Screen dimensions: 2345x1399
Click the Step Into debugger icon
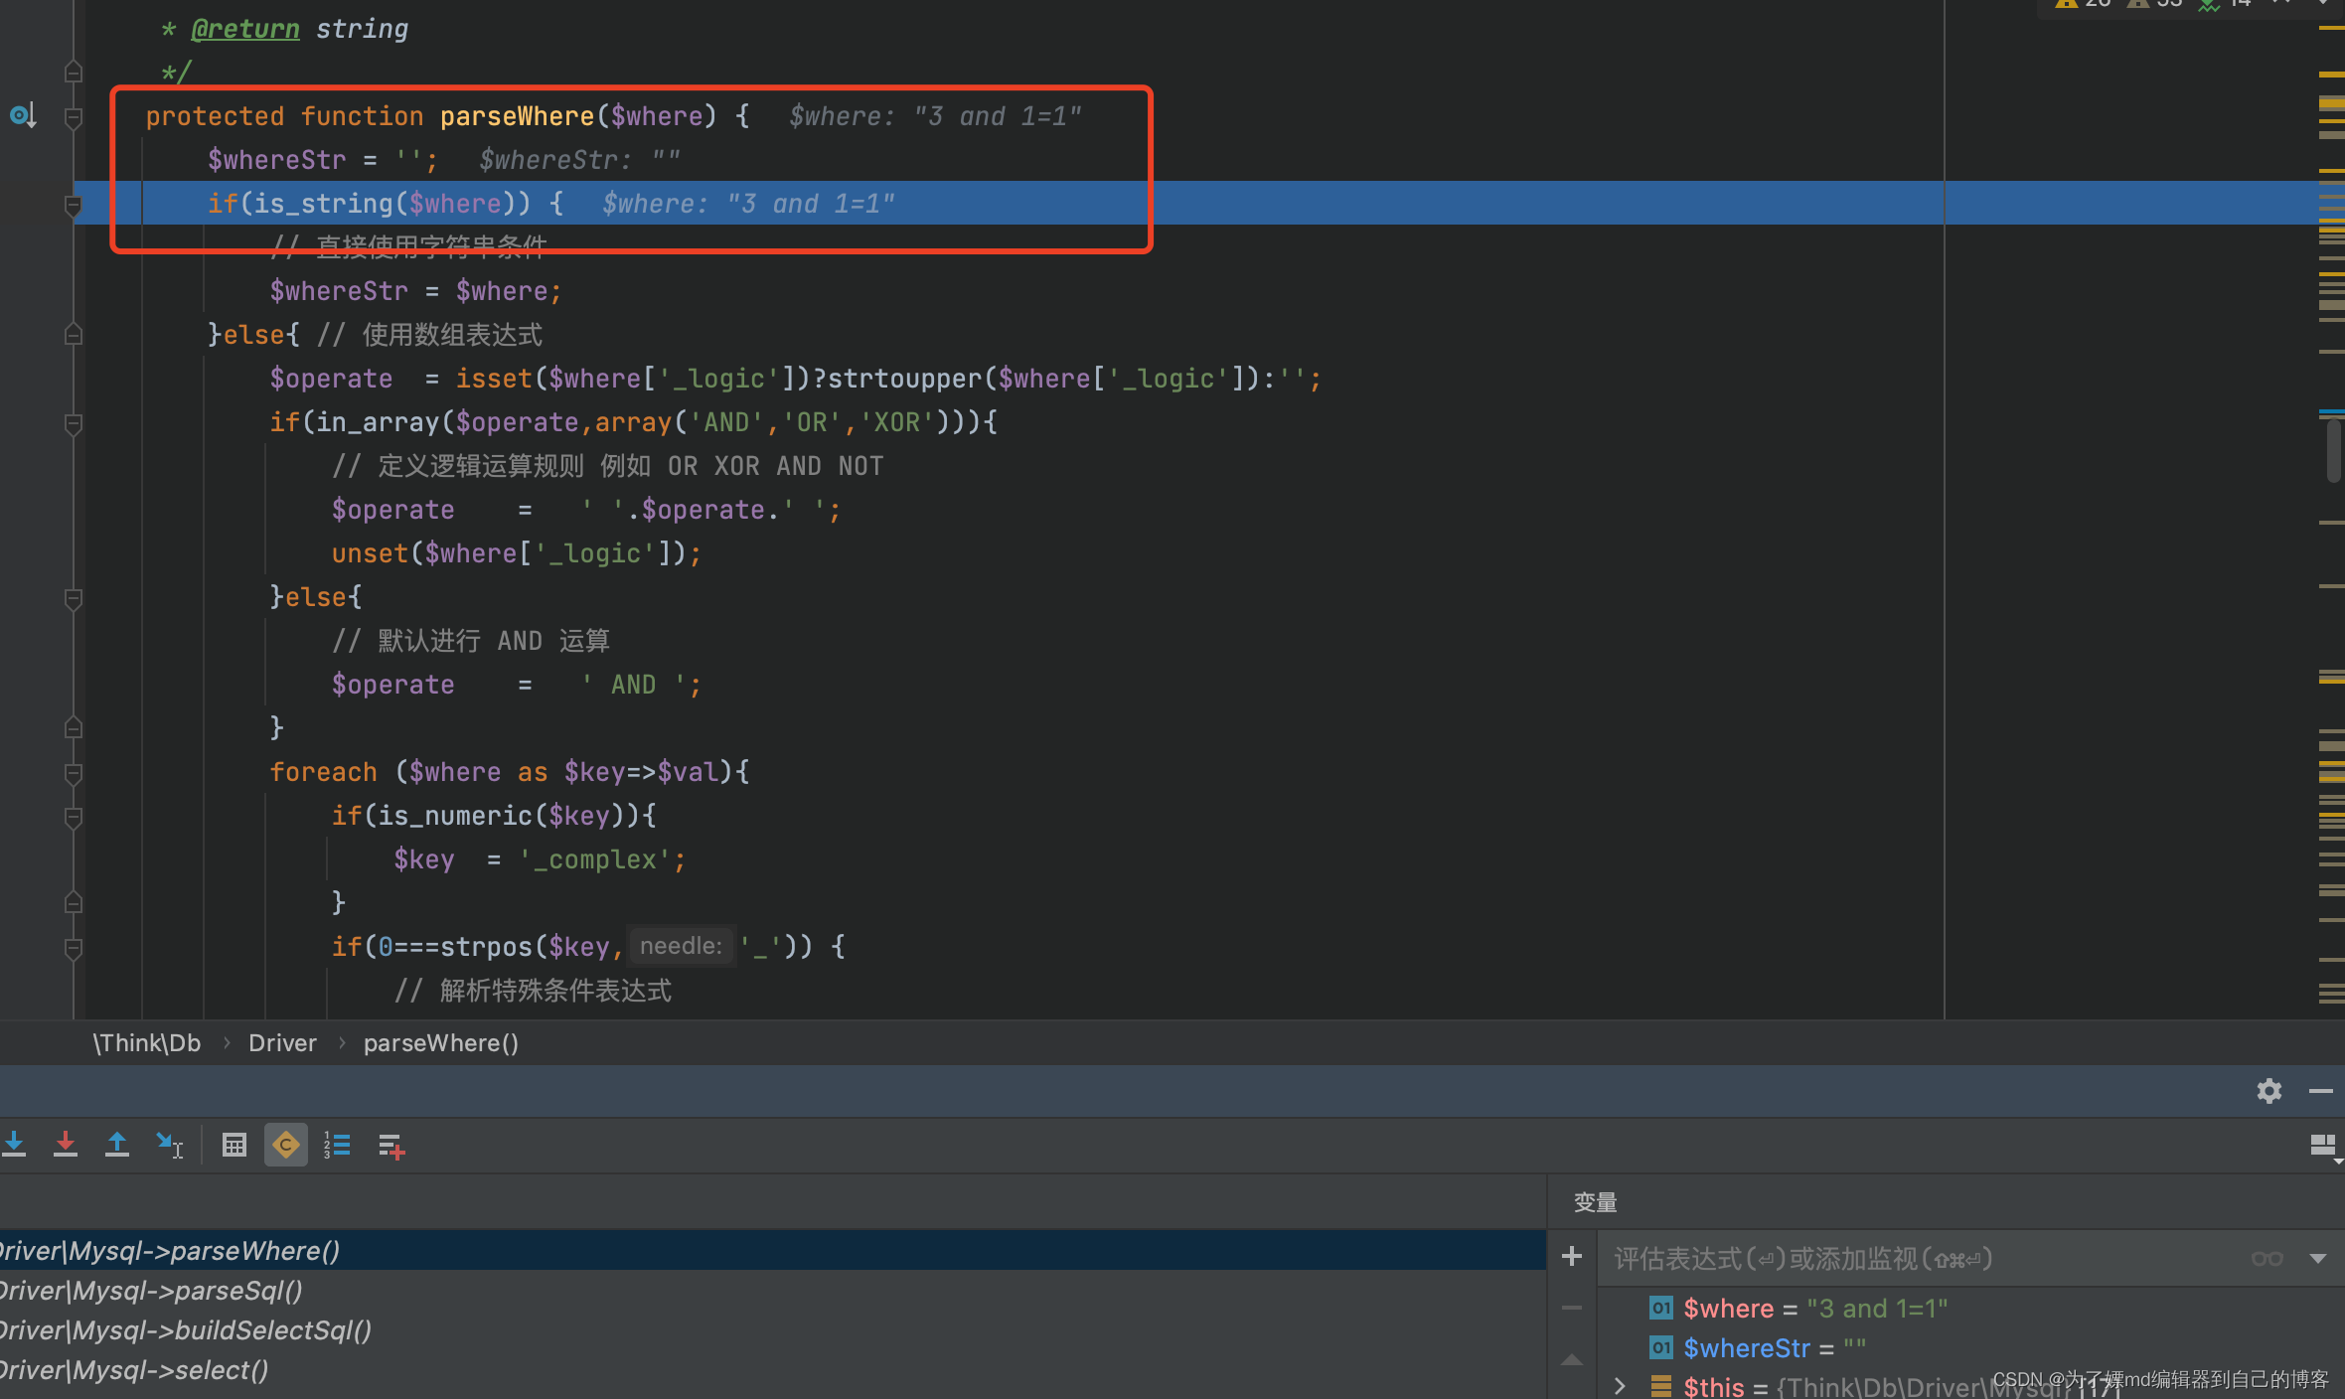click(x=14, y=1145)
